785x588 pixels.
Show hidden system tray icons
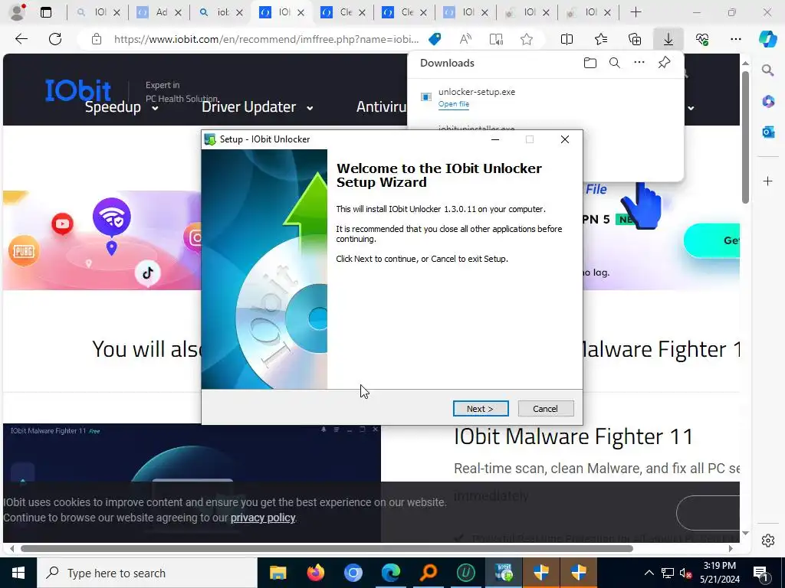[x=649, y=573]
